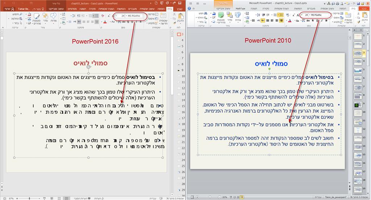This screenshot has width=371, height=200.
Task: Open Quick Styles (סגנונות מהירים) in PowerPoint 2010
Action: point(221,18)
